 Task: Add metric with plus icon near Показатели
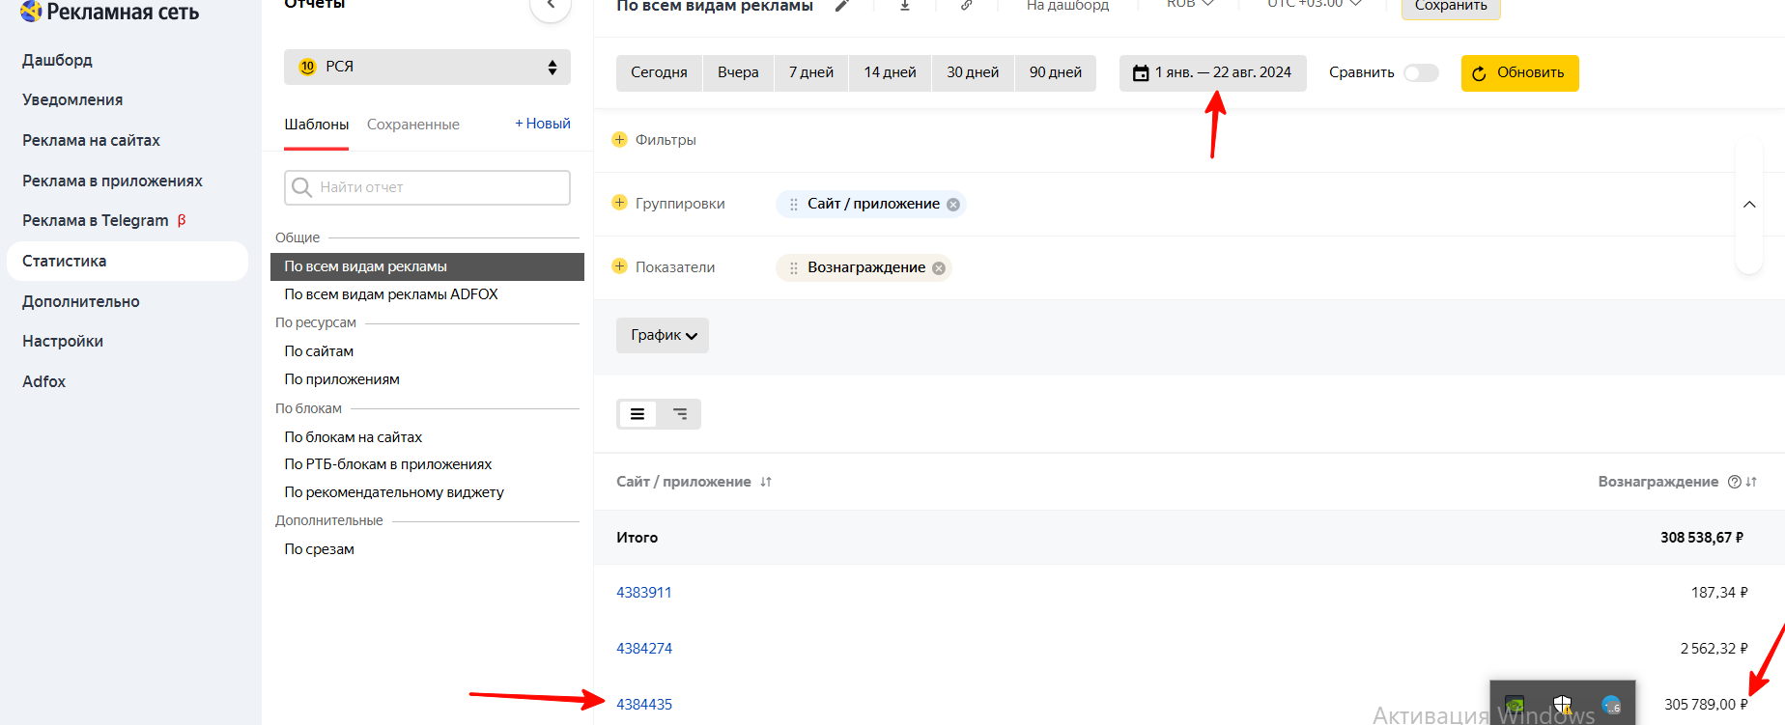[x=620, y=266]
